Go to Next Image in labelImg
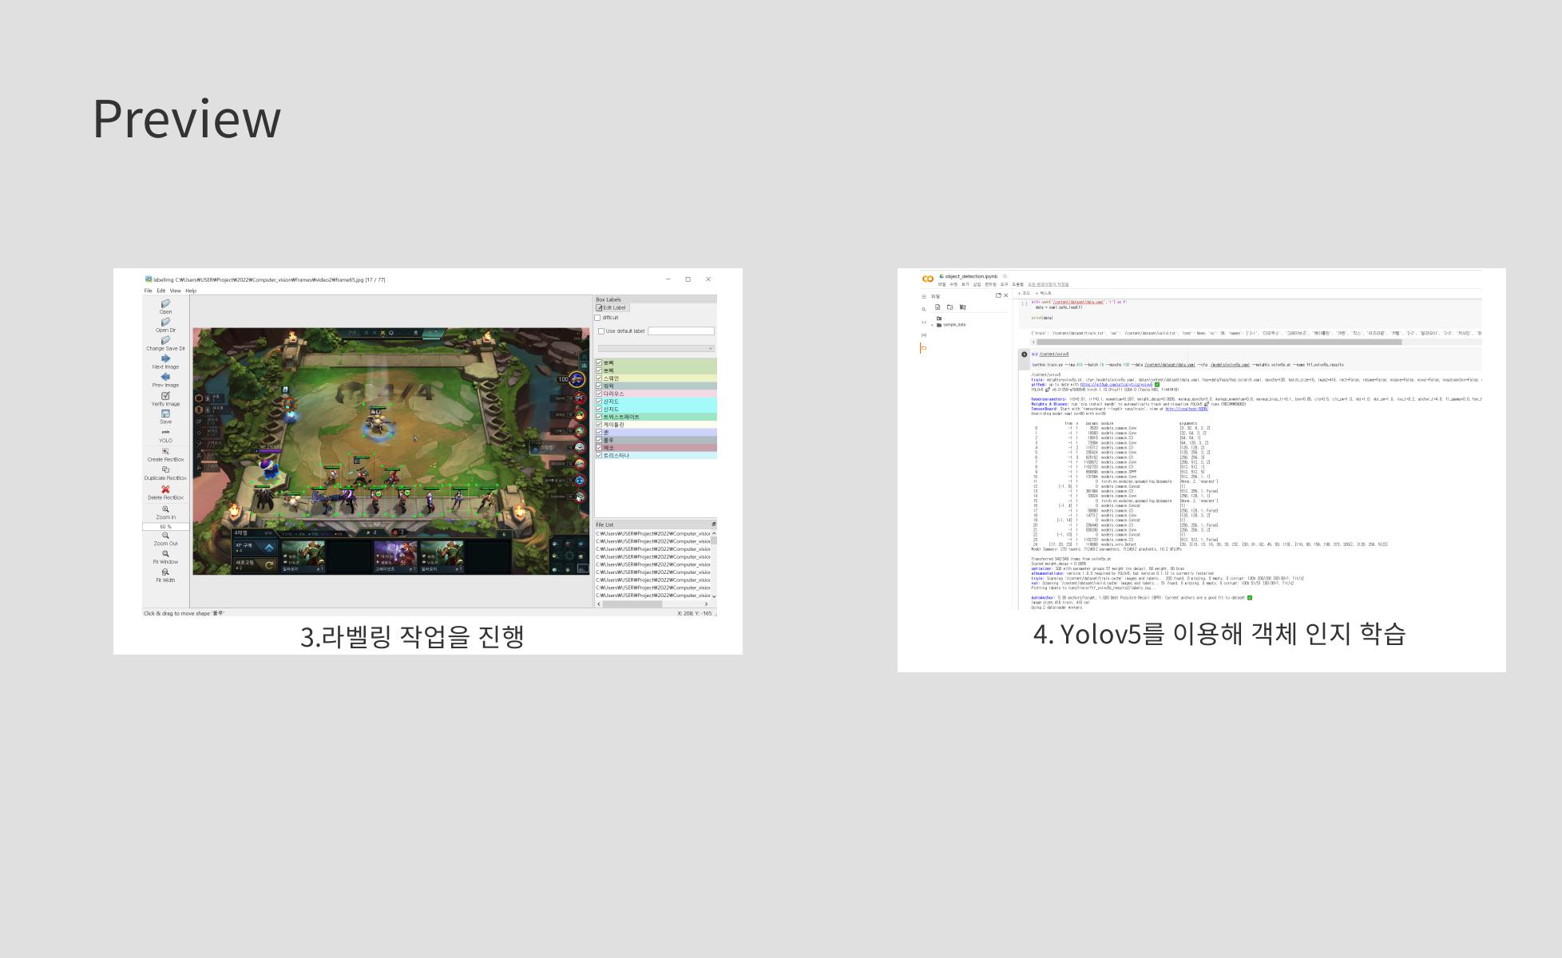 pos(165,359)
